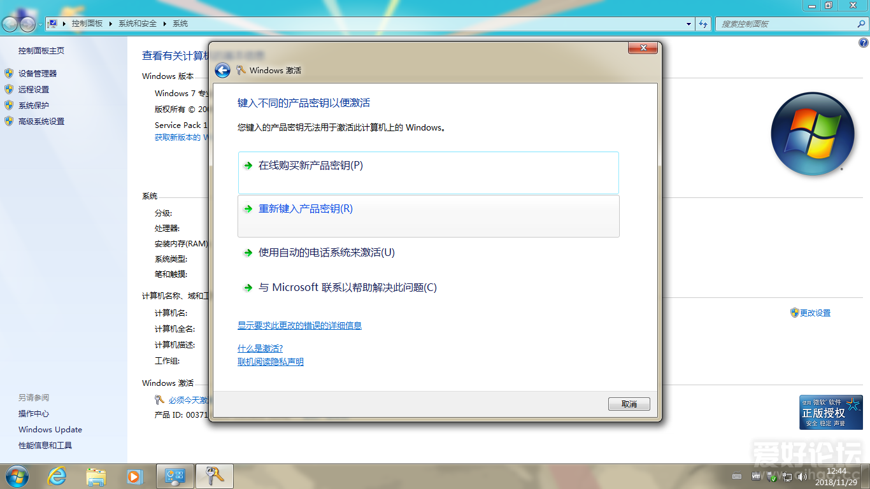
Task: Click the Show desktop strip on the taskbar
Action: point(866,476)
